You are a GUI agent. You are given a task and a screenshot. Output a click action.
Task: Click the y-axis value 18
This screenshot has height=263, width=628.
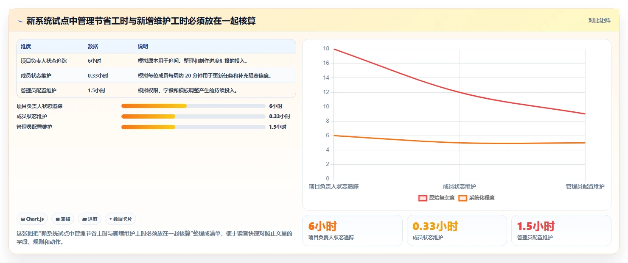(326, 49)
